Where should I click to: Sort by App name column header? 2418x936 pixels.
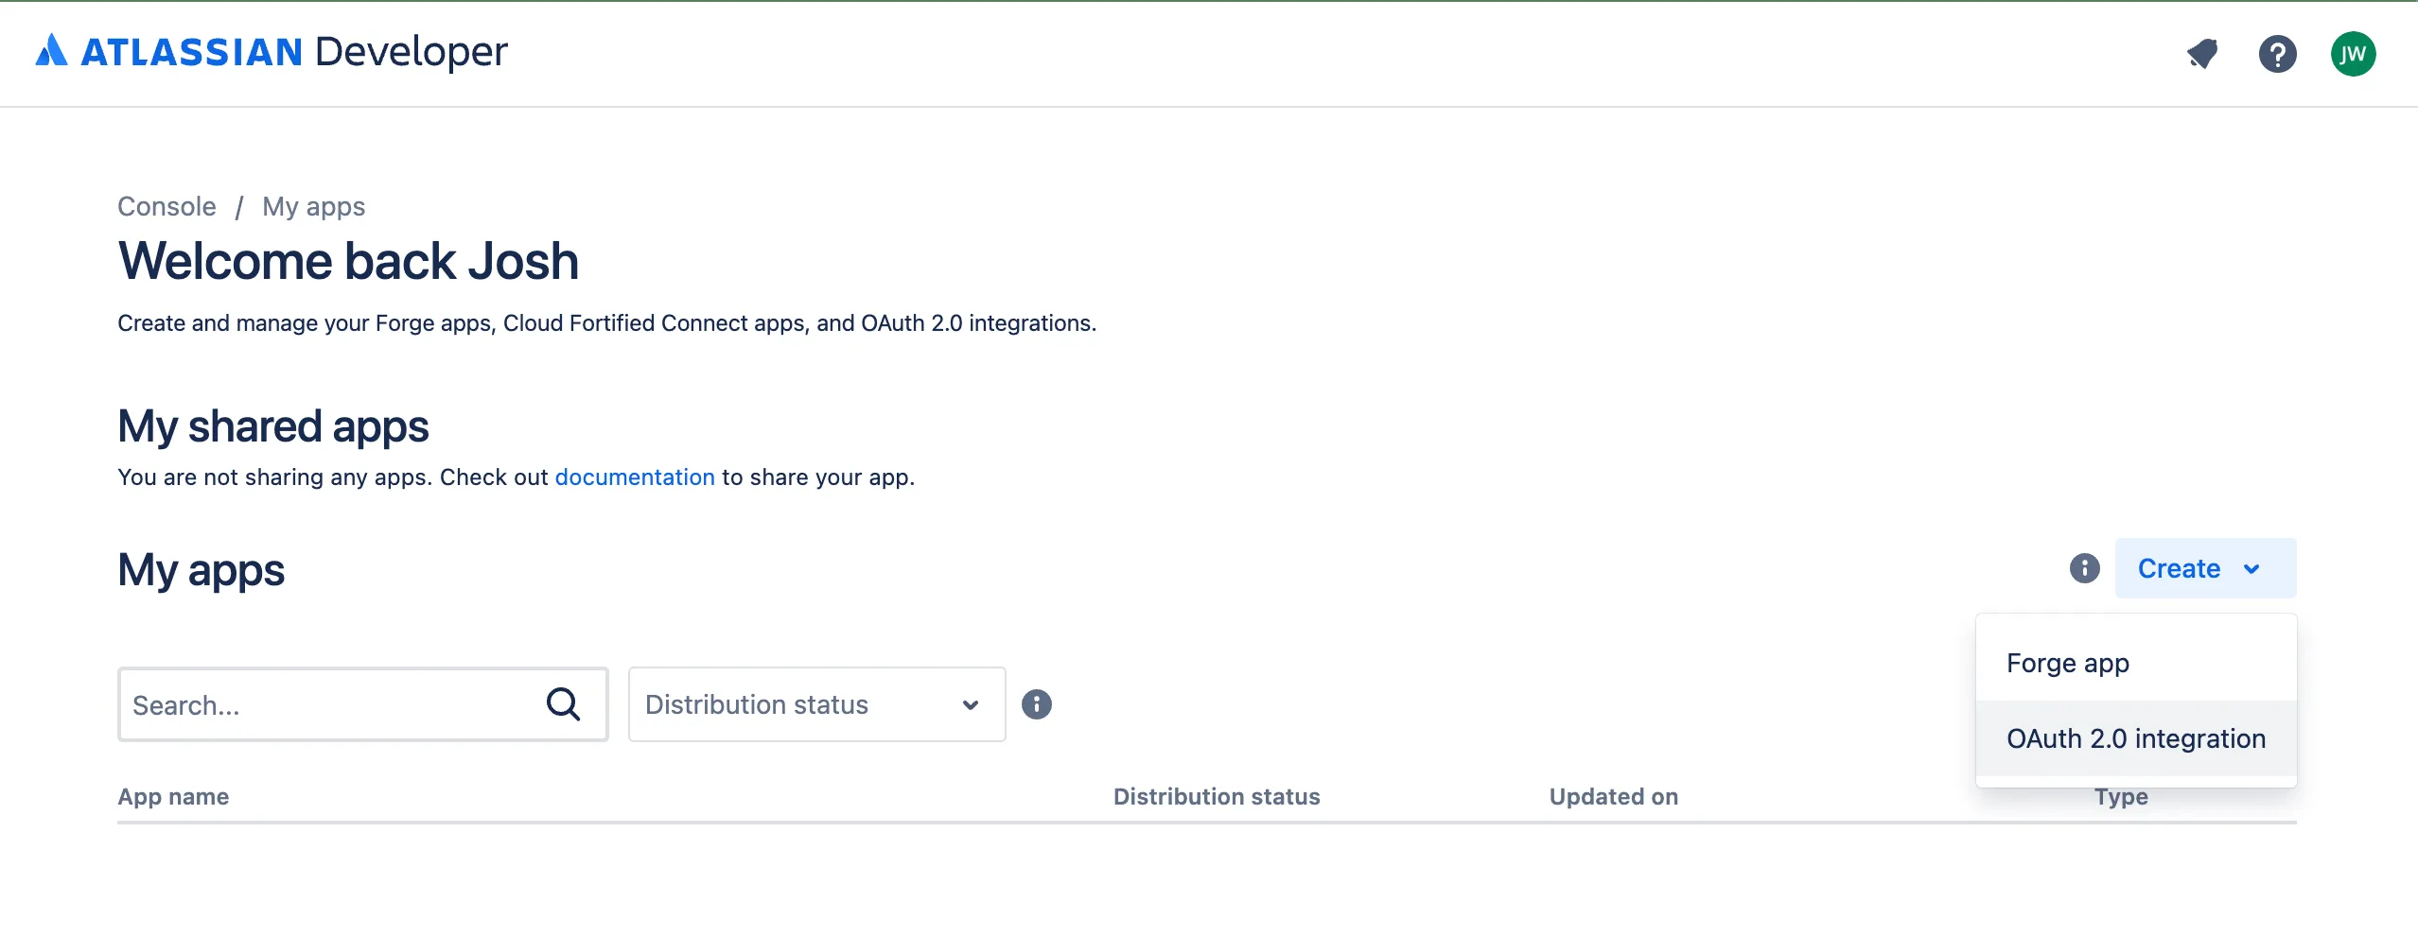click(x=173, y=797)
